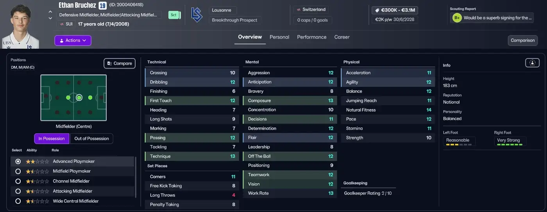
Task: Select defensive midfielder dot on the pitch
Action: point(68,98)
